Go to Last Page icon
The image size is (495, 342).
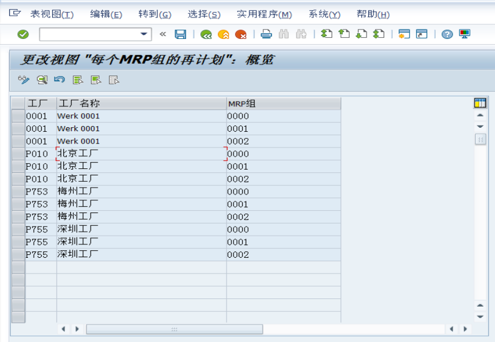(378, 34)
